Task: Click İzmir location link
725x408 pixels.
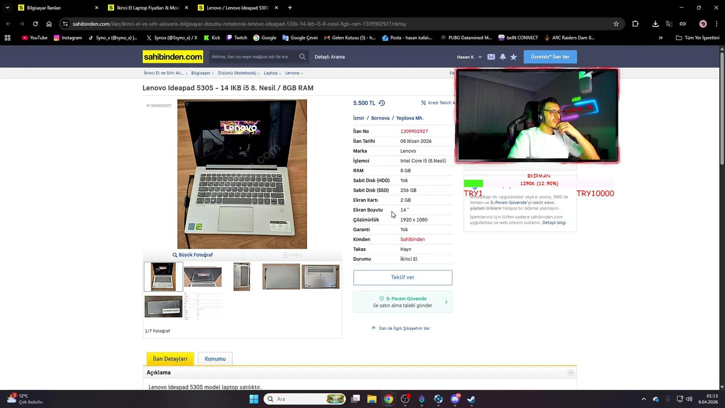Action: [359, 118]
